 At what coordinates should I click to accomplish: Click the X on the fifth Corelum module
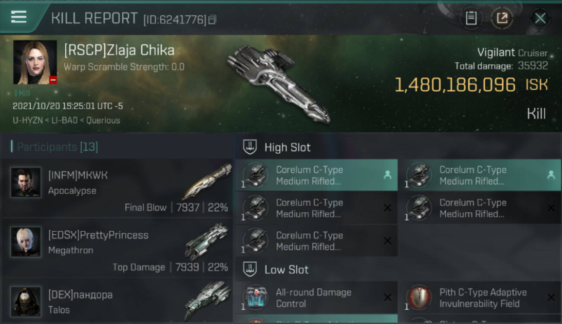click(387, 241)
